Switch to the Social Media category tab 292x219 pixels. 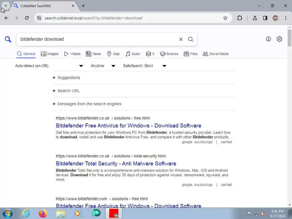tap(216, 54)
